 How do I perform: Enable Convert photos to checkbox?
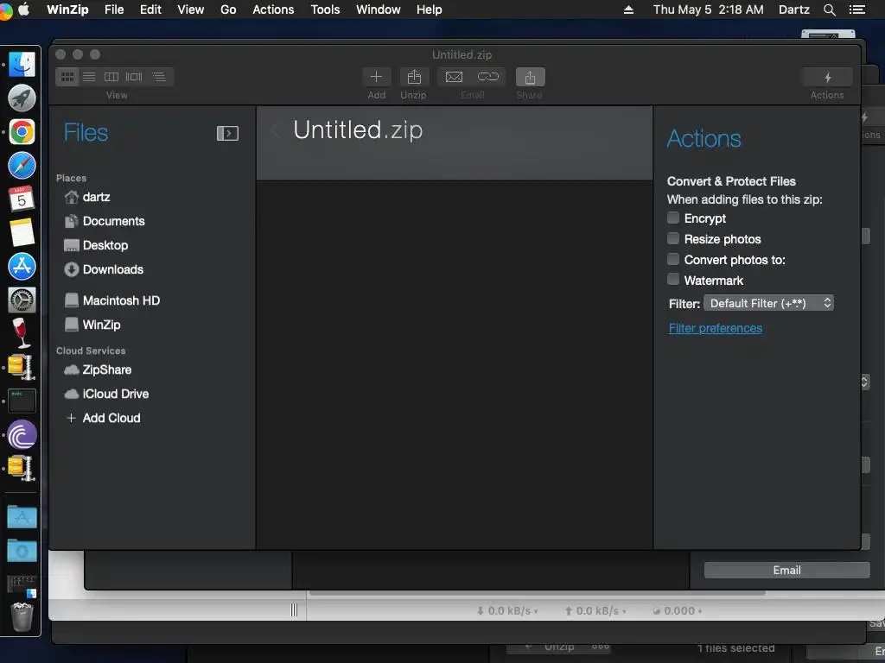(x=672, y=259)
